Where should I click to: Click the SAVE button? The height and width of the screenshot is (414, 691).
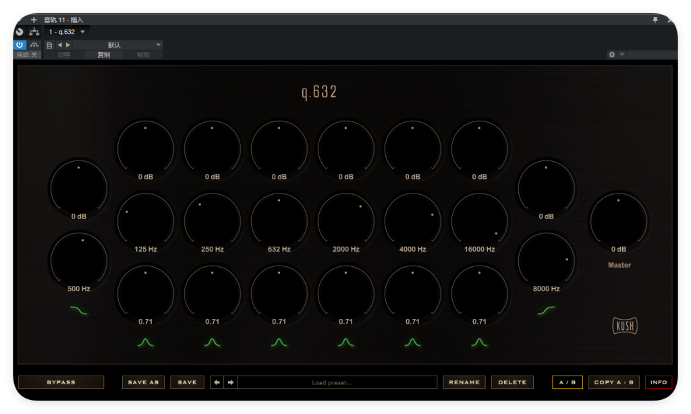click(188, 382)
